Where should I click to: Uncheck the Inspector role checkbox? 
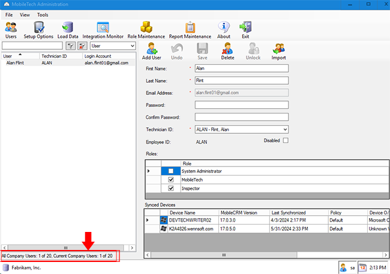point(171,188)
